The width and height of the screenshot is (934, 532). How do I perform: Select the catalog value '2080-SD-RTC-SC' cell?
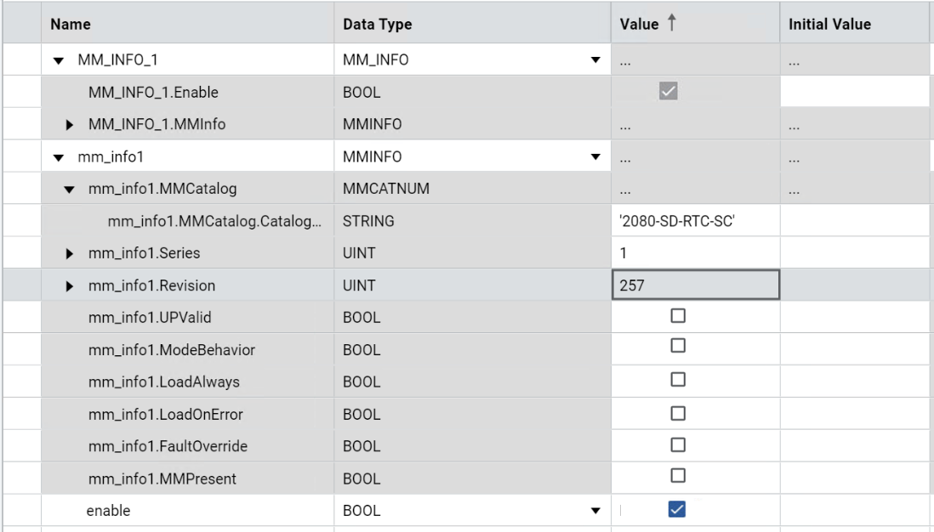(693, 223)
